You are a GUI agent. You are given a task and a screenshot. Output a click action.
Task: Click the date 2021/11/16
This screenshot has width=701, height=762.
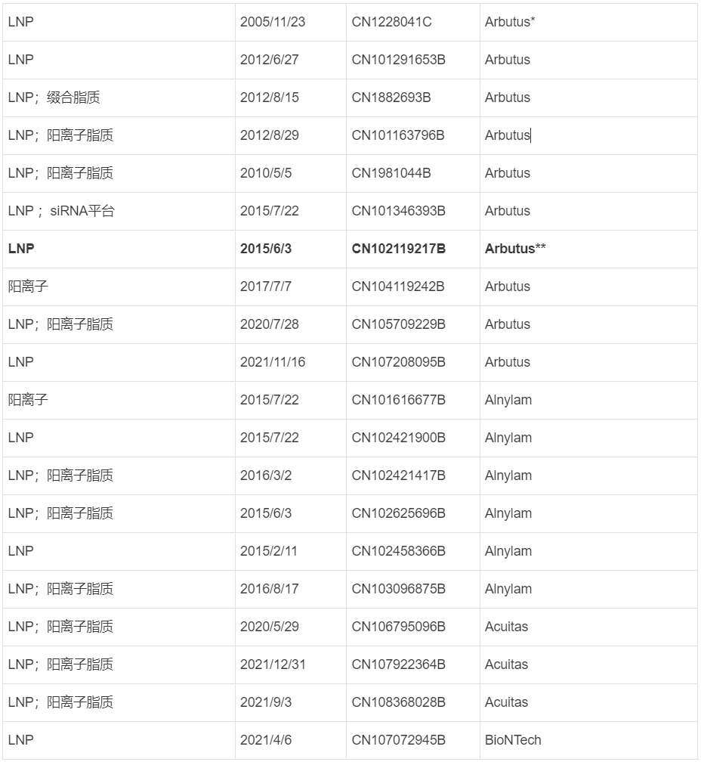click(x=273, y=362)
